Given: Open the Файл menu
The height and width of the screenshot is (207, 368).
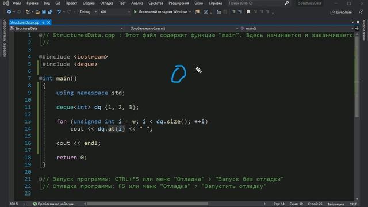Looking at the screenshot, I should (x=17, y=3).
